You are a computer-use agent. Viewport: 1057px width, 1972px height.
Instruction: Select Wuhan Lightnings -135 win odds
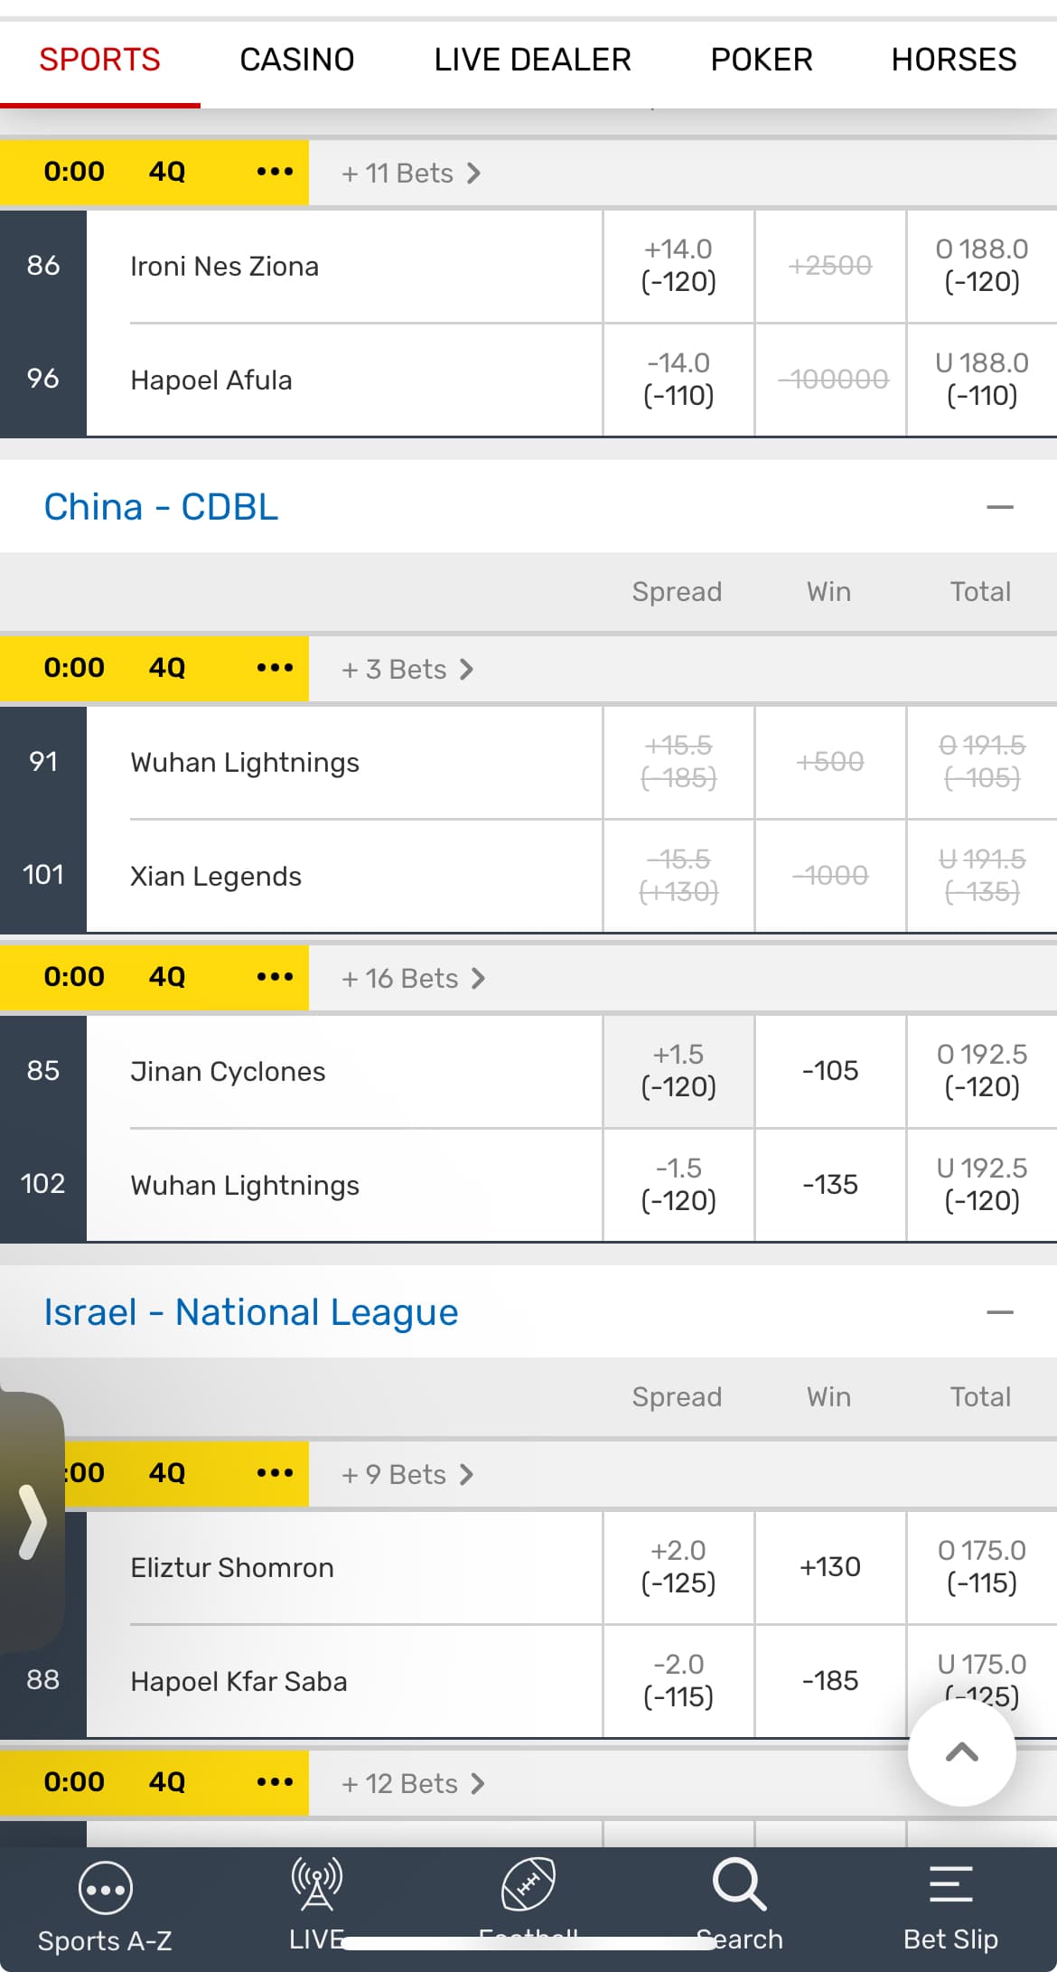pos(830,1185)
